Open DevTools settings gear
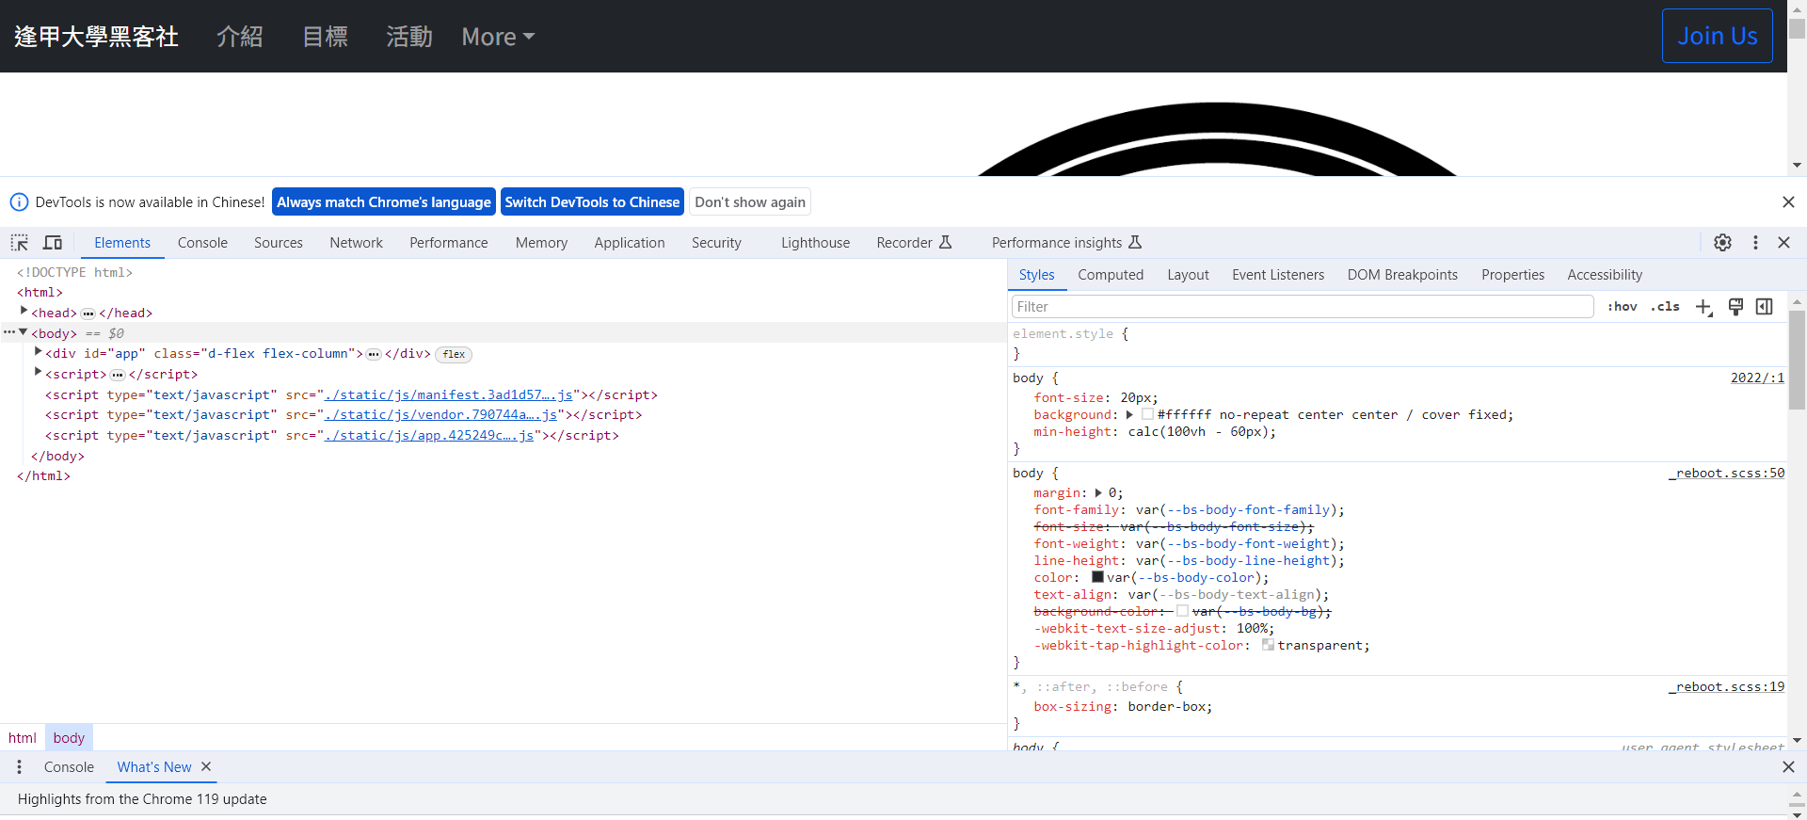The image size is (1807, 820). [x=1722, y=243]
